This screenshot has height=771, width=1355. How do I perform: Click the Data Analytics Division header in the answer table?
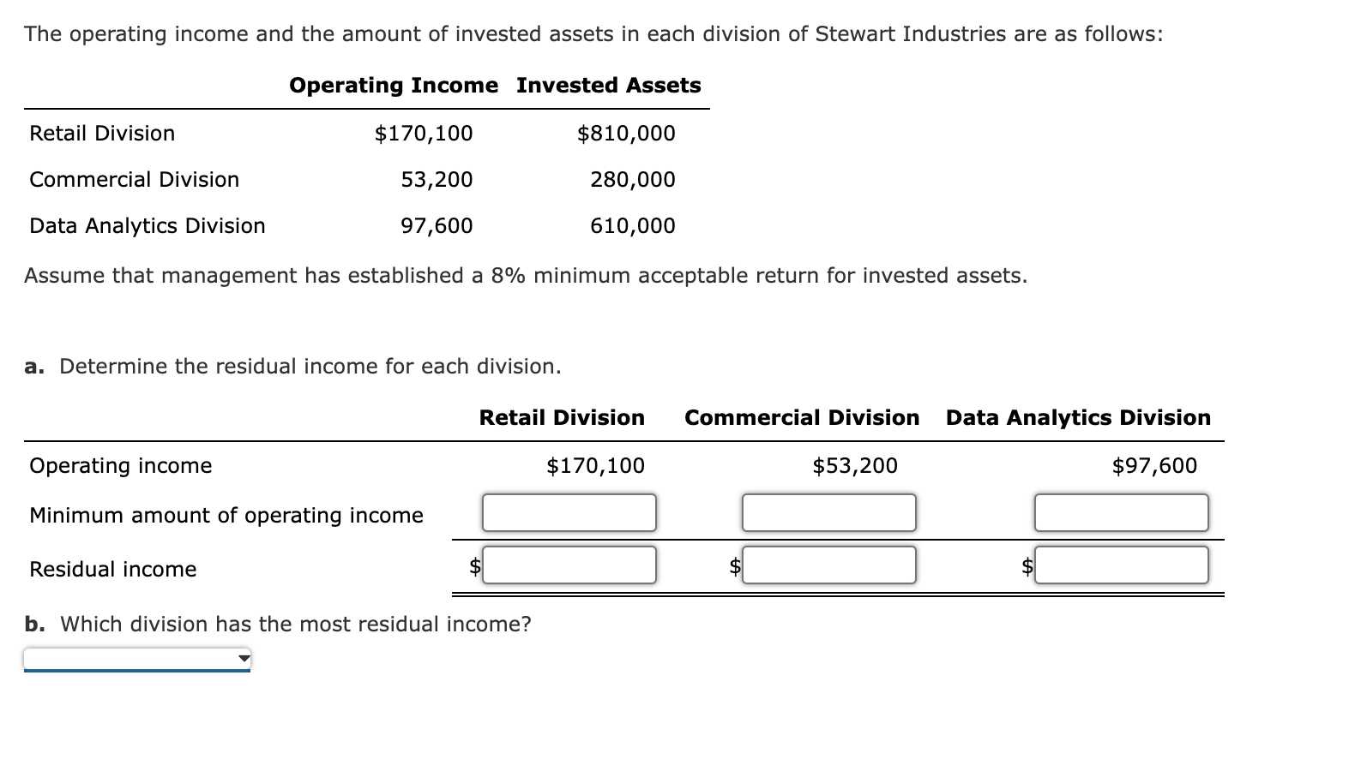[x=1077, y=417]
